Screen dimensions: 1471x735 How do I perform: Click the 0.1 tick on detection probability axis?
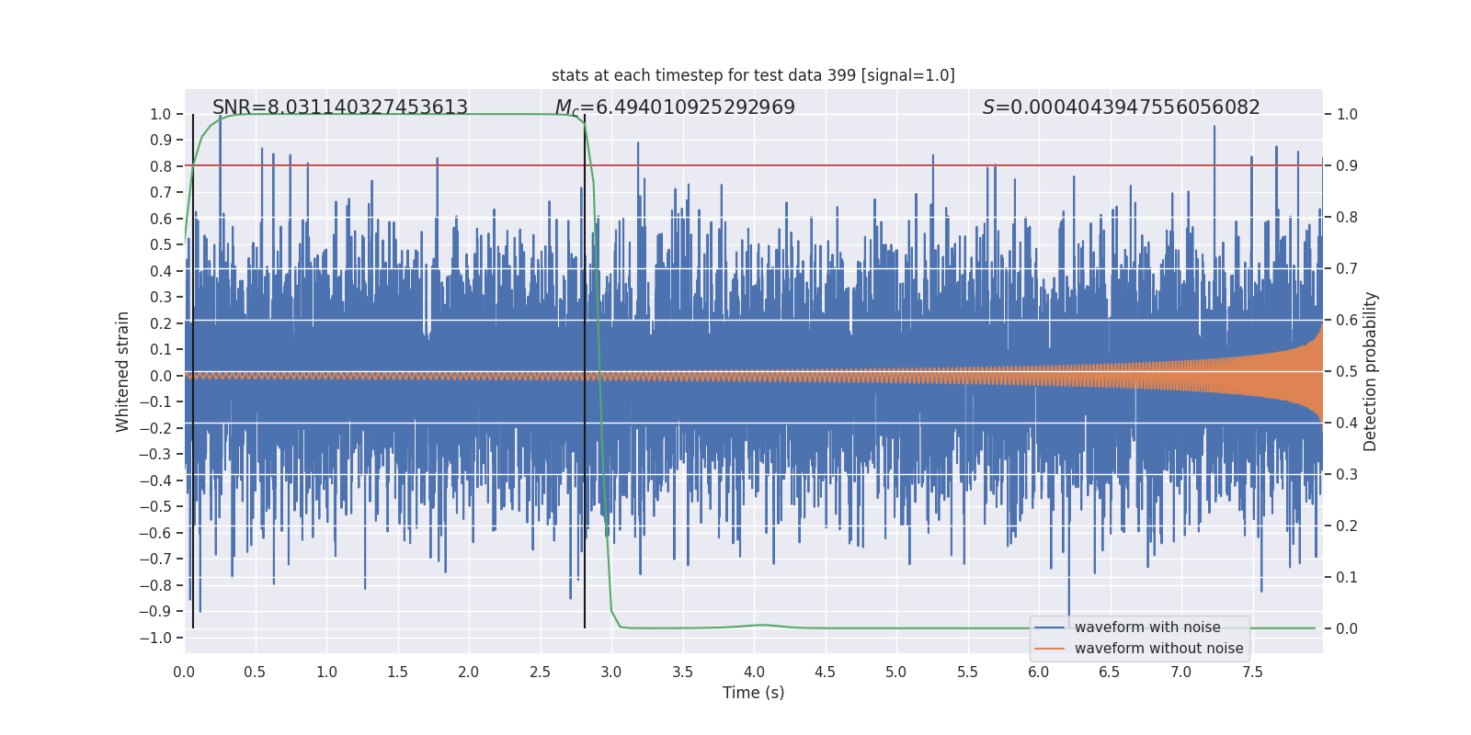pyautogui.click(x=1347, y=578)
